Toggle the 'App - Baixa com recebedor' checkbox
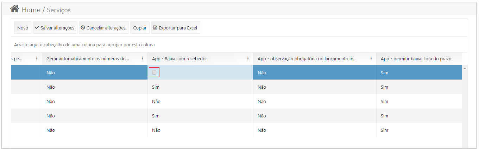479x150 pixels. click(x=154, y=72)
